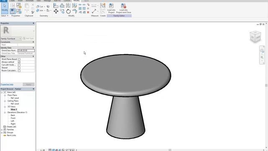Collapse the Ceiling Plans node
Viewport: 268px width, 151px height.
click(5, 101)
